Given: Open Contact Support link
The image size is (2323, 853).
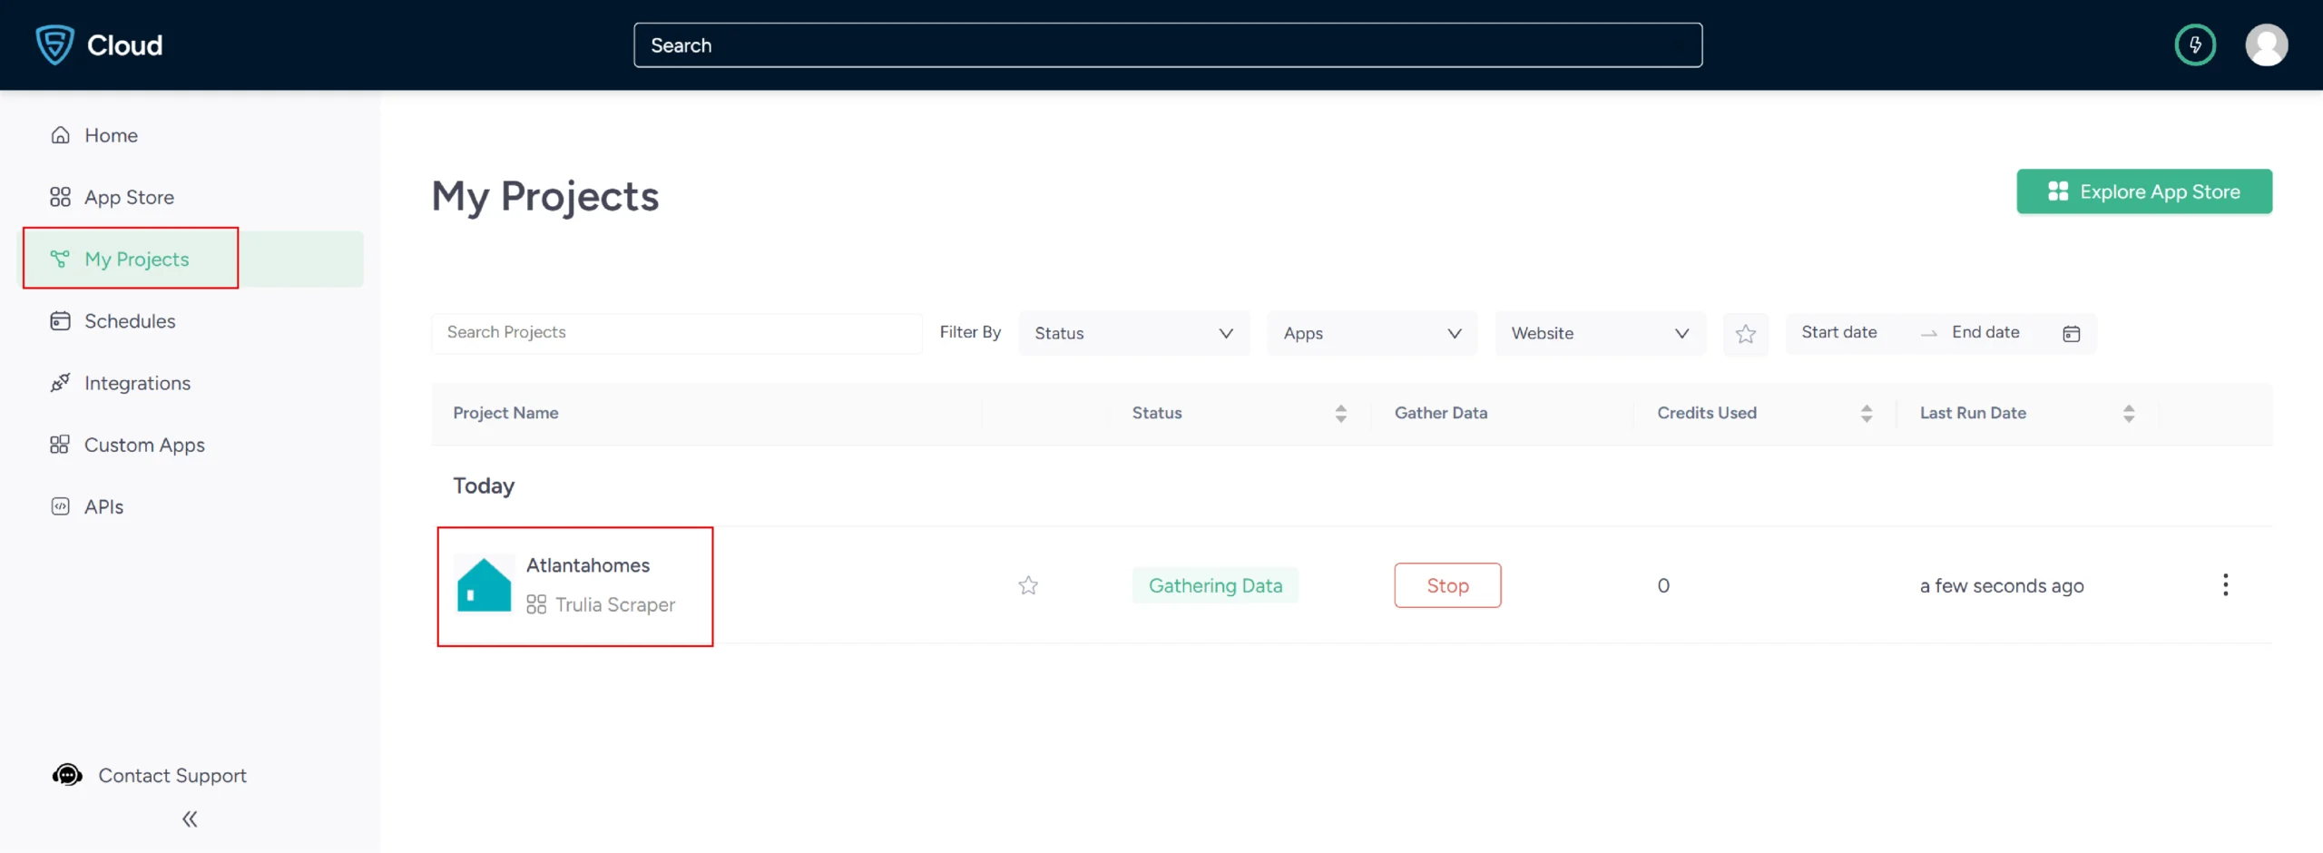Looking at the screenshot, I should click(x=172, y=775).
